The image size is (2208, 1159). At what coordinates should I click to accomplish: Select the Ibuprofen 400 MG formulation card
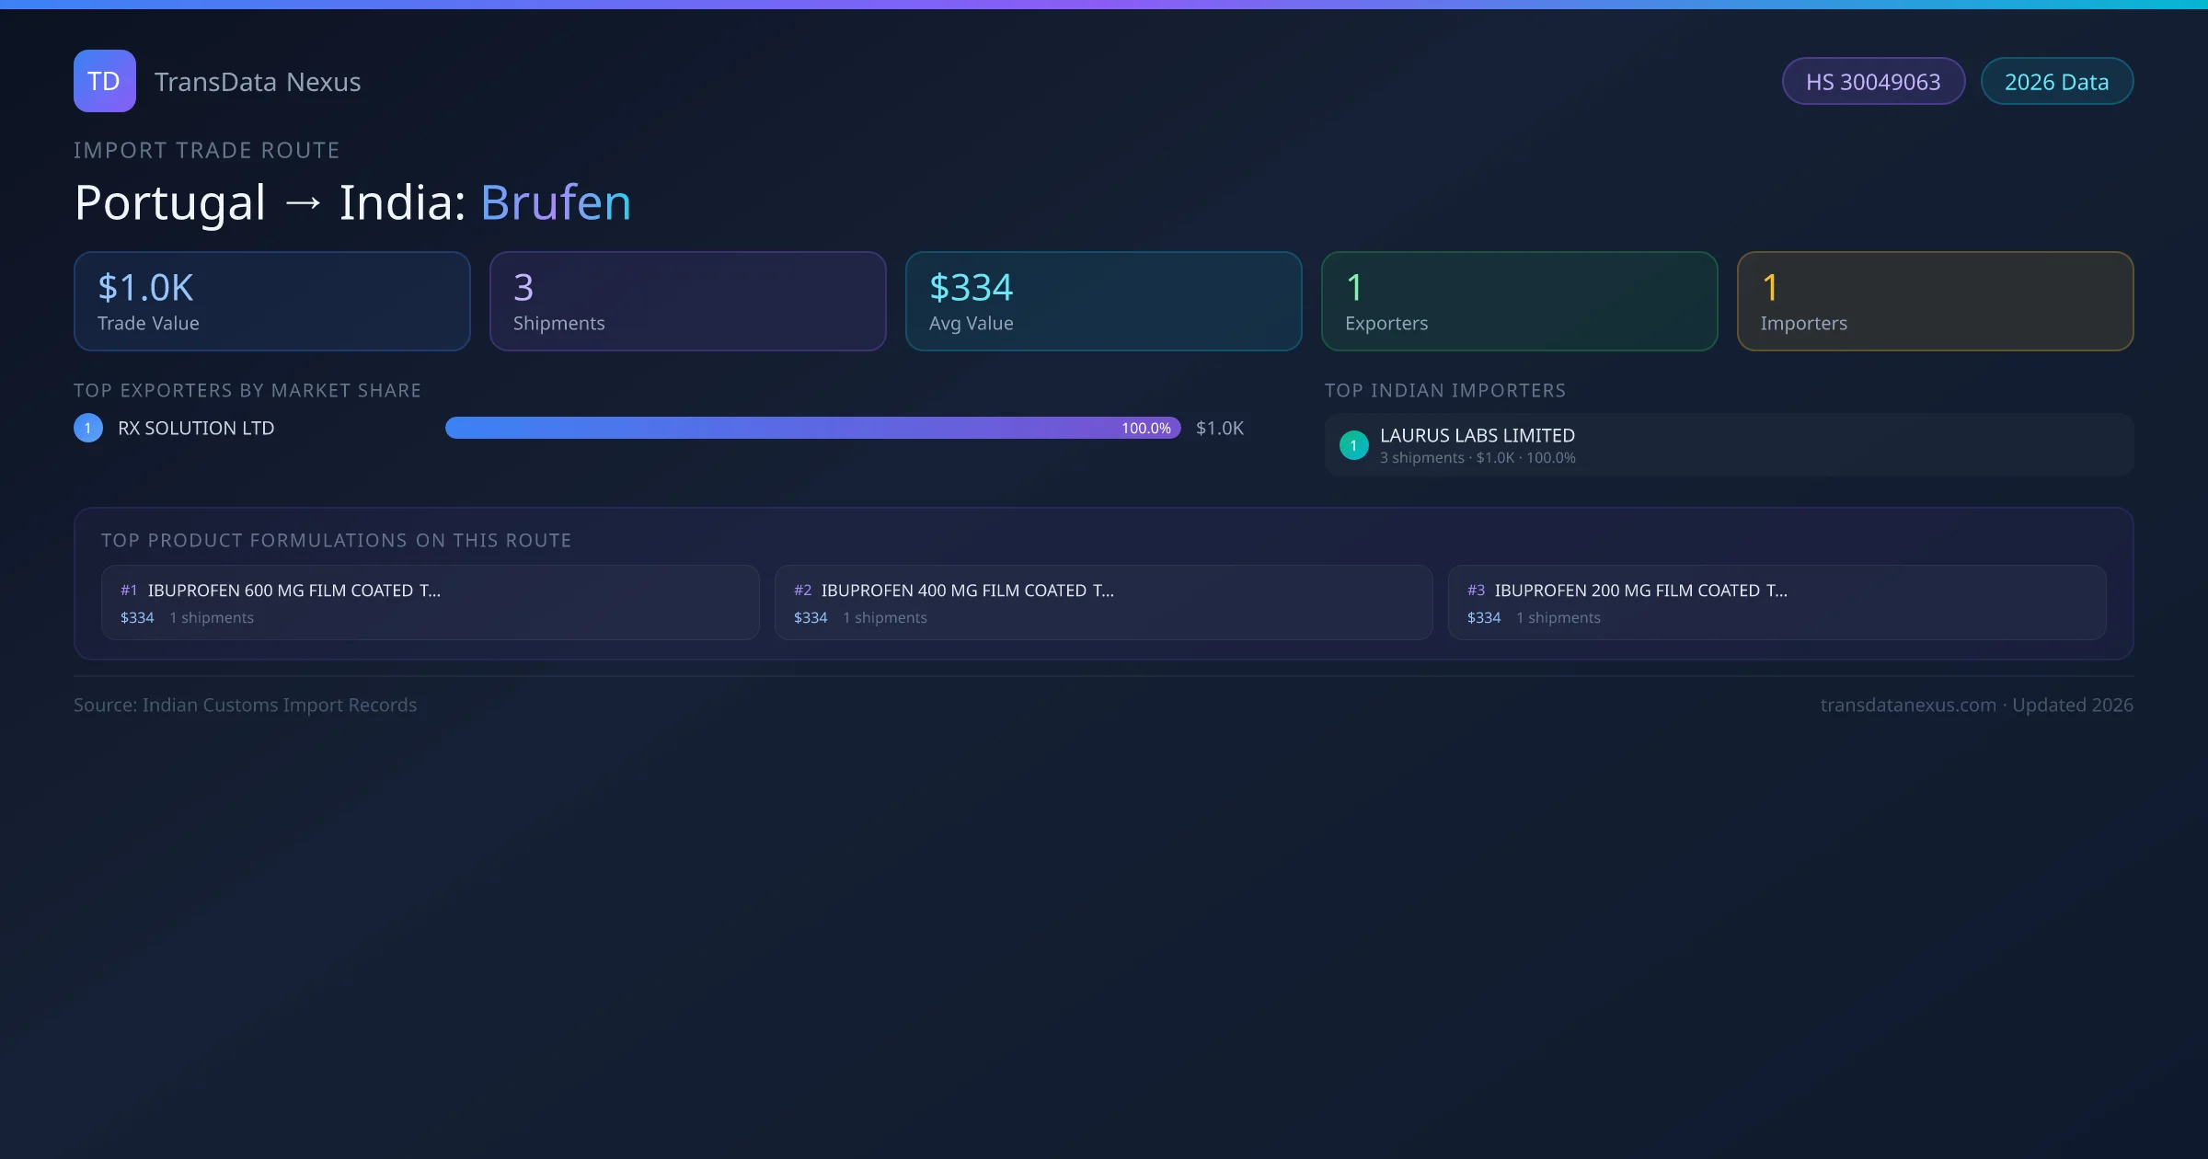point(1103,602)
